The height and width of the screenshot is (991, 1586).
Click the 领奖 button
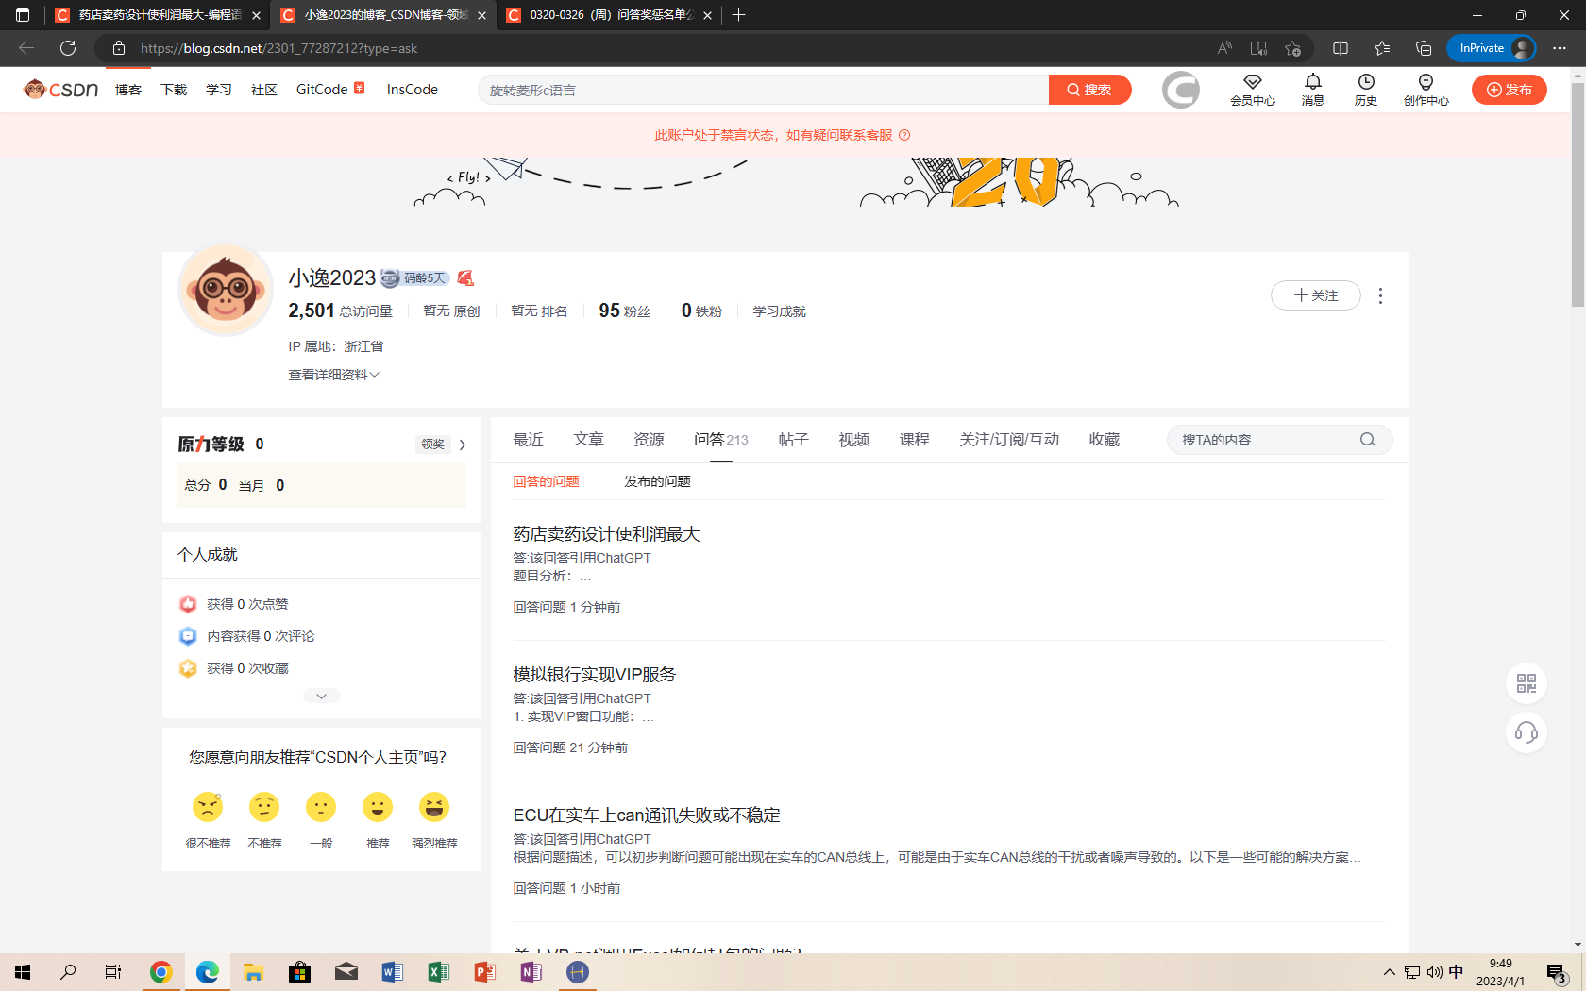(x=432, y=445)
